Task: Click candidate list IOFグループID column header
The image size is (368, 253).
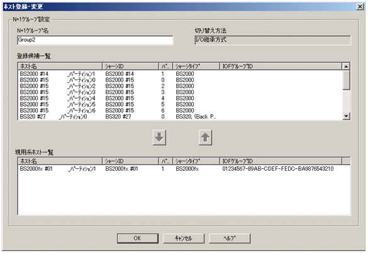Action: click(x=281, y=67)
